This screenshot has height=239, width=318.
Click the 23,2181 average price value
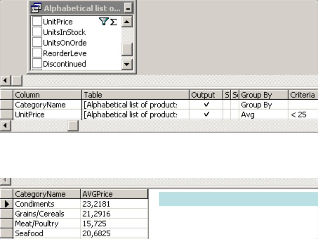(114, 204)
